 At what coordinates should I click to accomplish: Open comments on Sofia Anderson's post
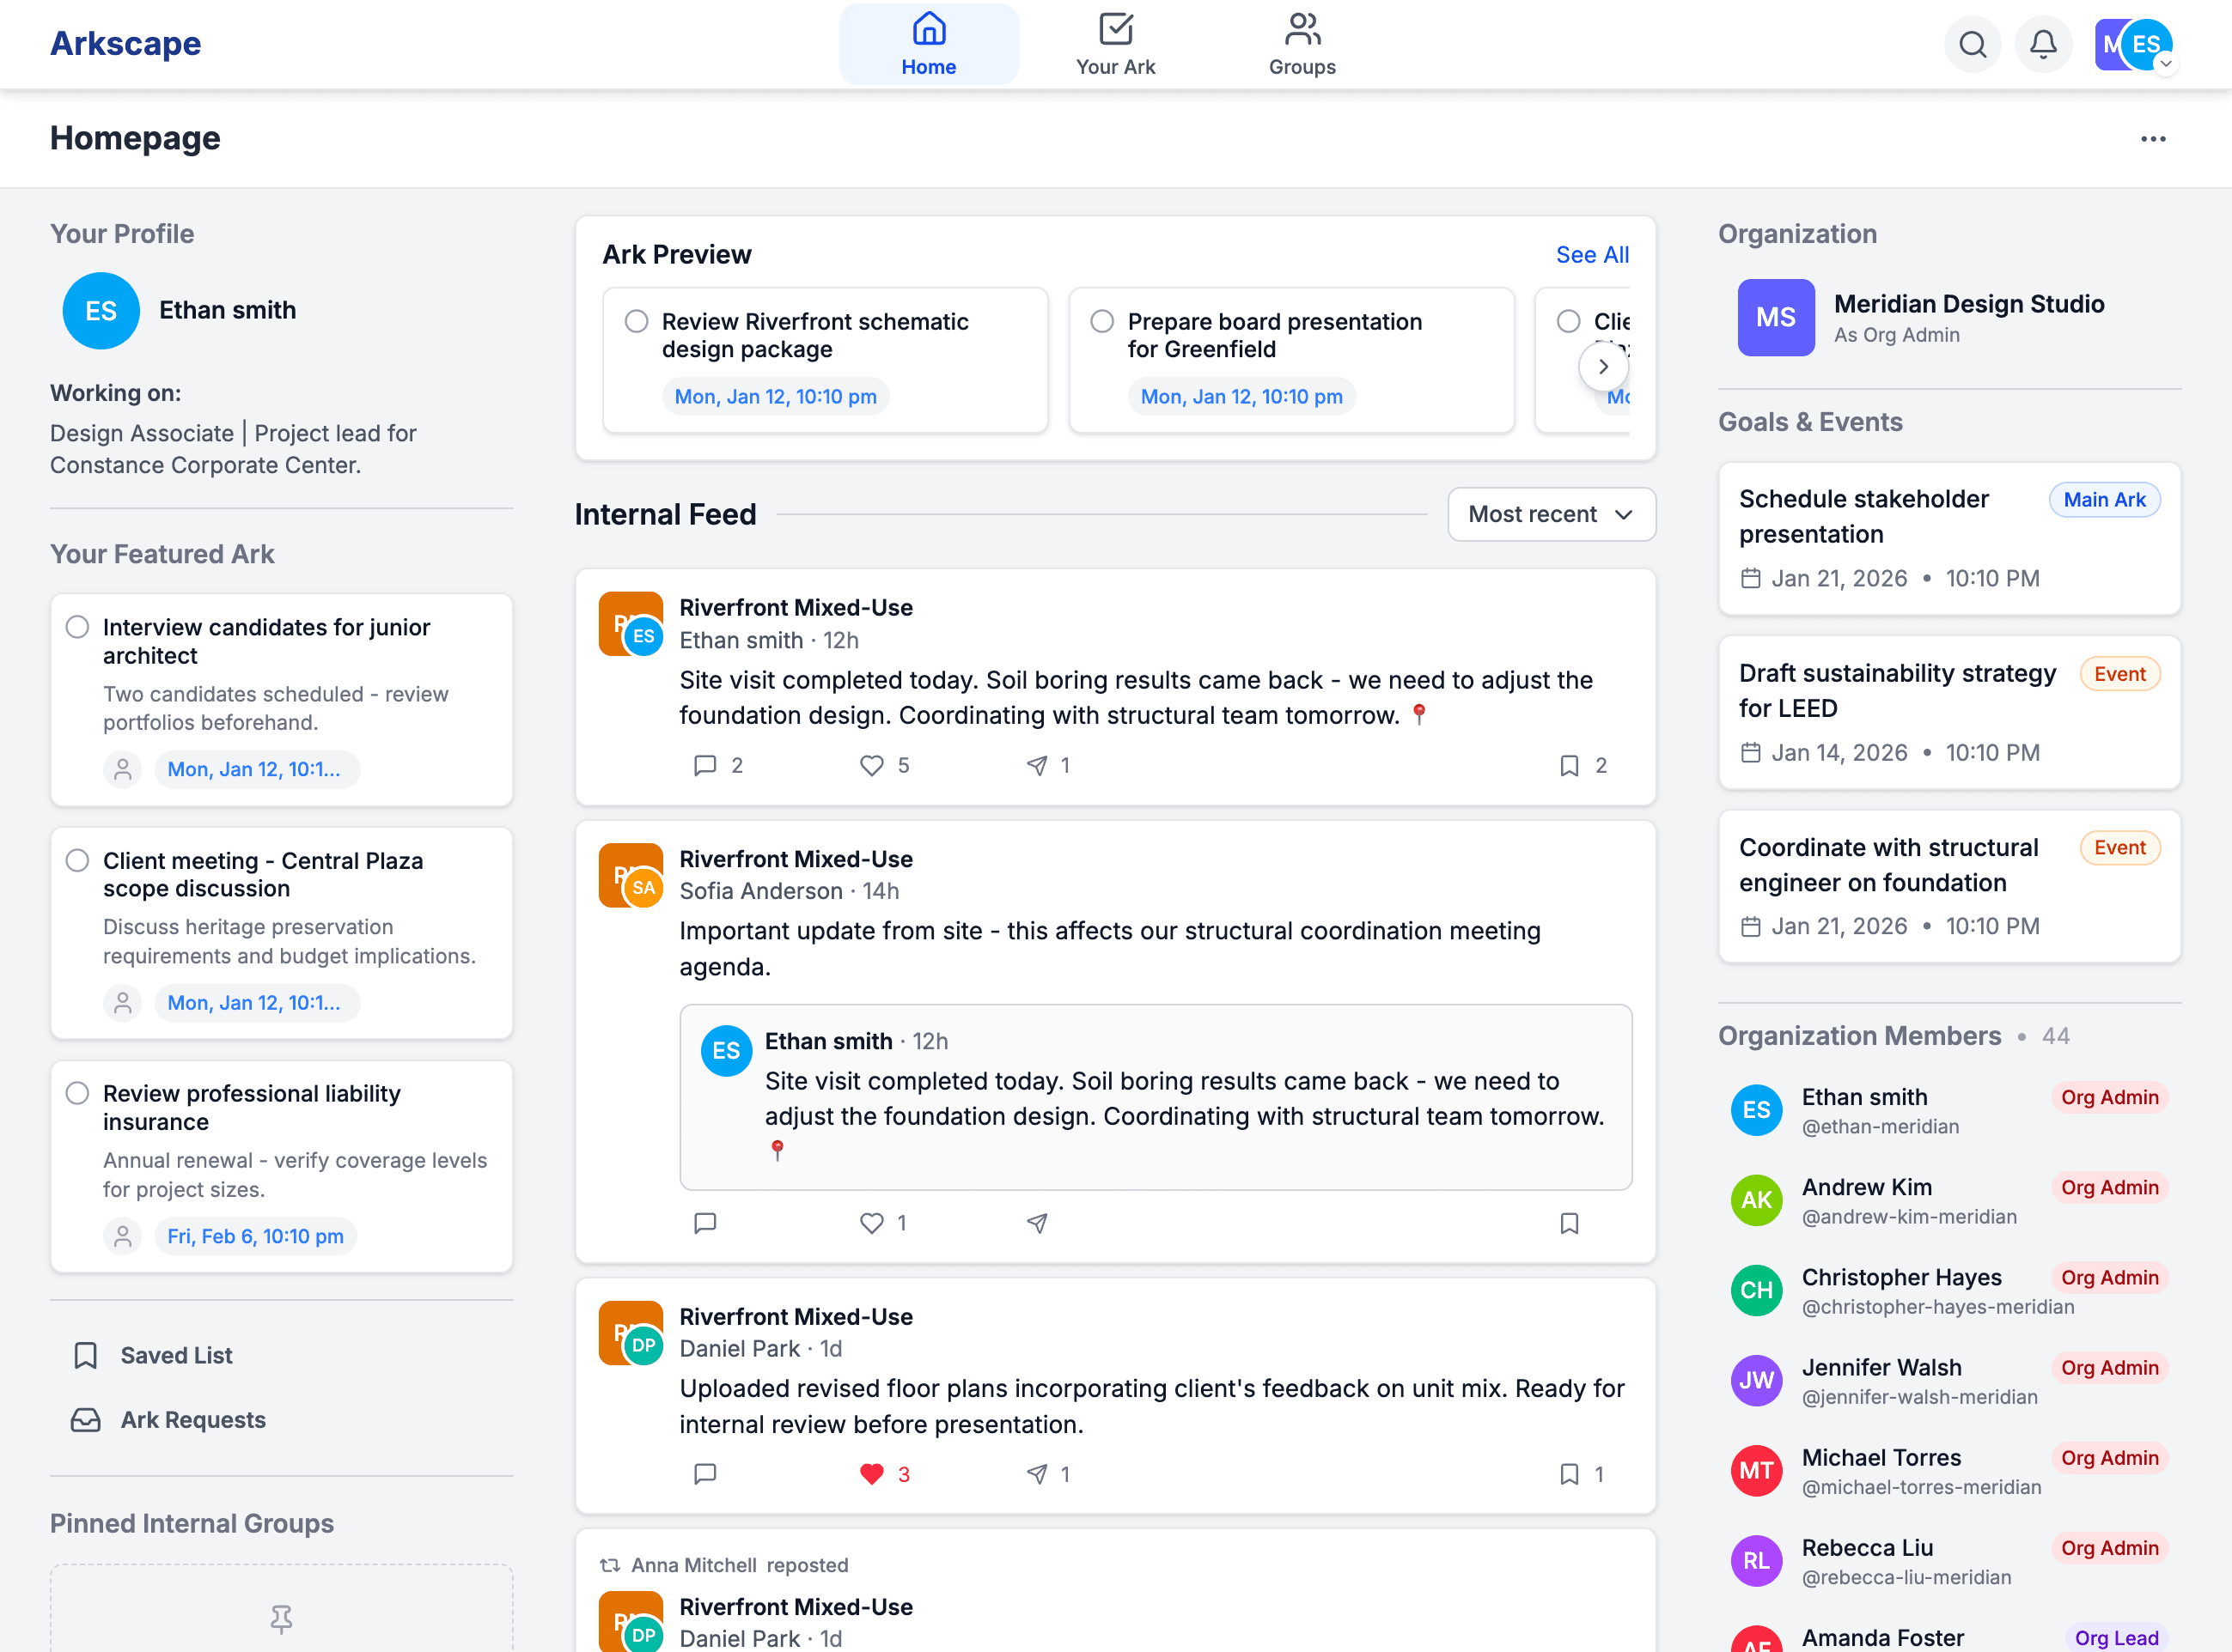click(705, 1223)
